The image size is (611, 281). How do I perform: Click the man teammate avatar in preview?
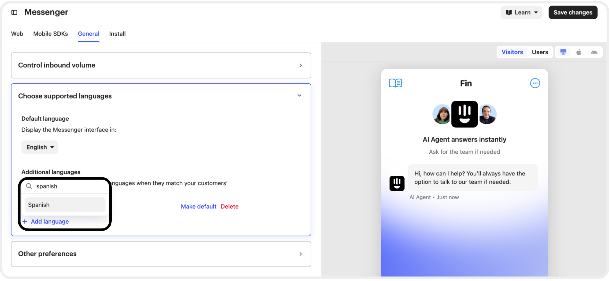487,114
